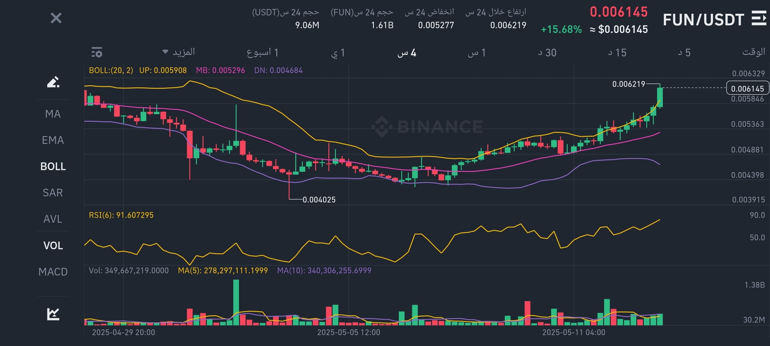Open the drawing tools pencil icon
The width and height of the screenshot is (770, 346).
[53, 82]
